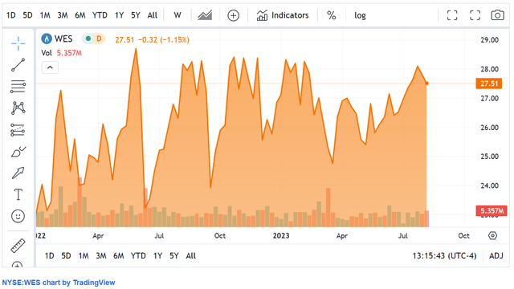Select 1D range in bottom bar

[x=49, y=255]
